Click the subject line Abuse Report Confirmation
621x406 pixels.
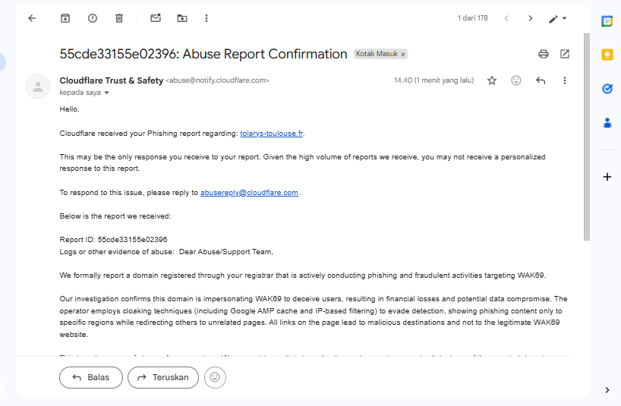203,54
